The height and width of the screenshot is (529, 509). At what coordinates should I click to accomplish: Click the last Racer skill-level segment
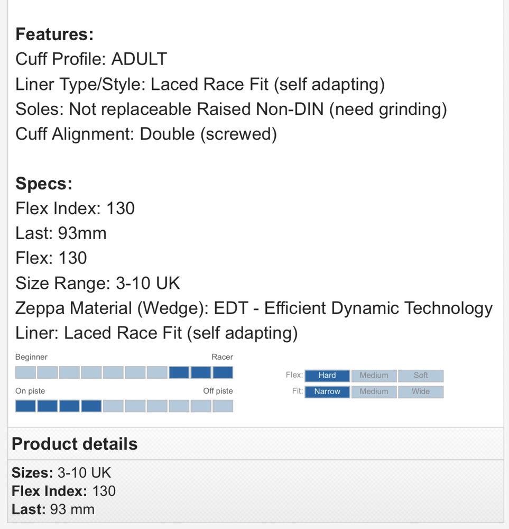(x=223, y=372)
